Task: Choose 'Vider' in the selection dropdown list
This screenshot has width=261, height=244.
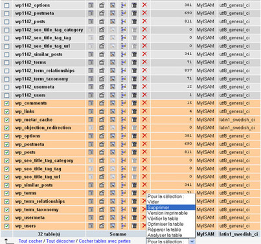Action: tap(170, 202)
